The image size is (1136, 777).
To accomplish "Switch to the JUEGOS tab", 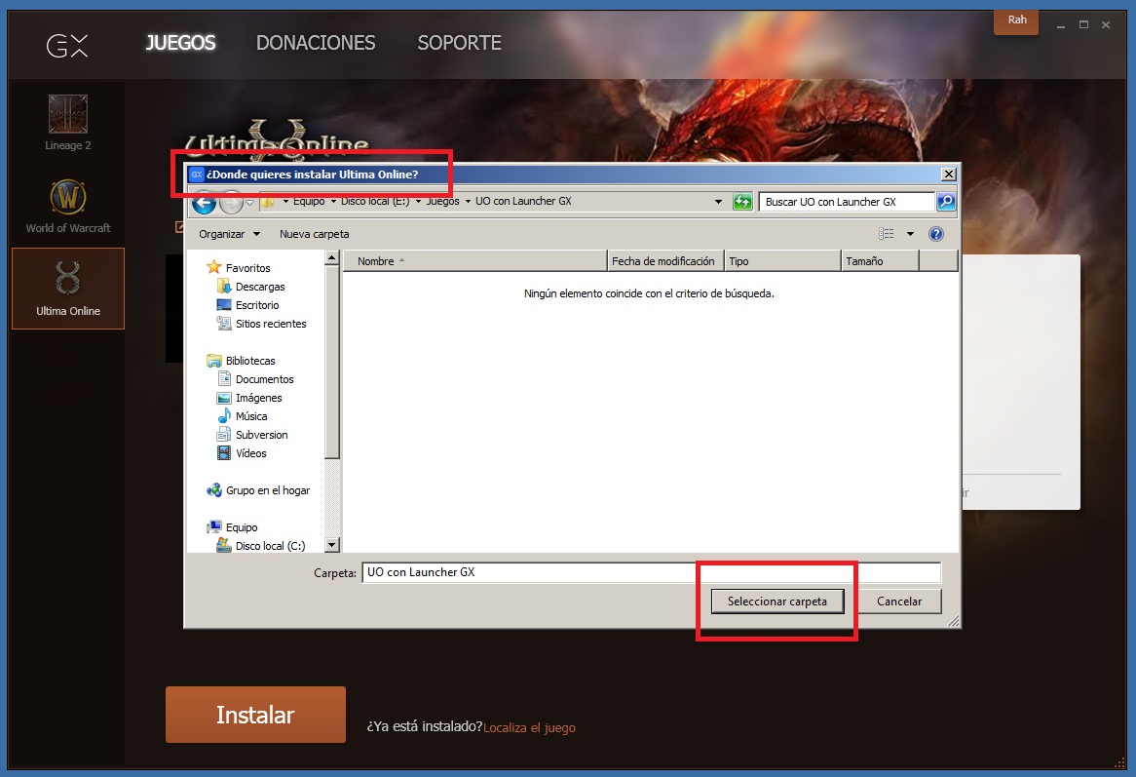I will pyautogui.click(x=180, y=43).
